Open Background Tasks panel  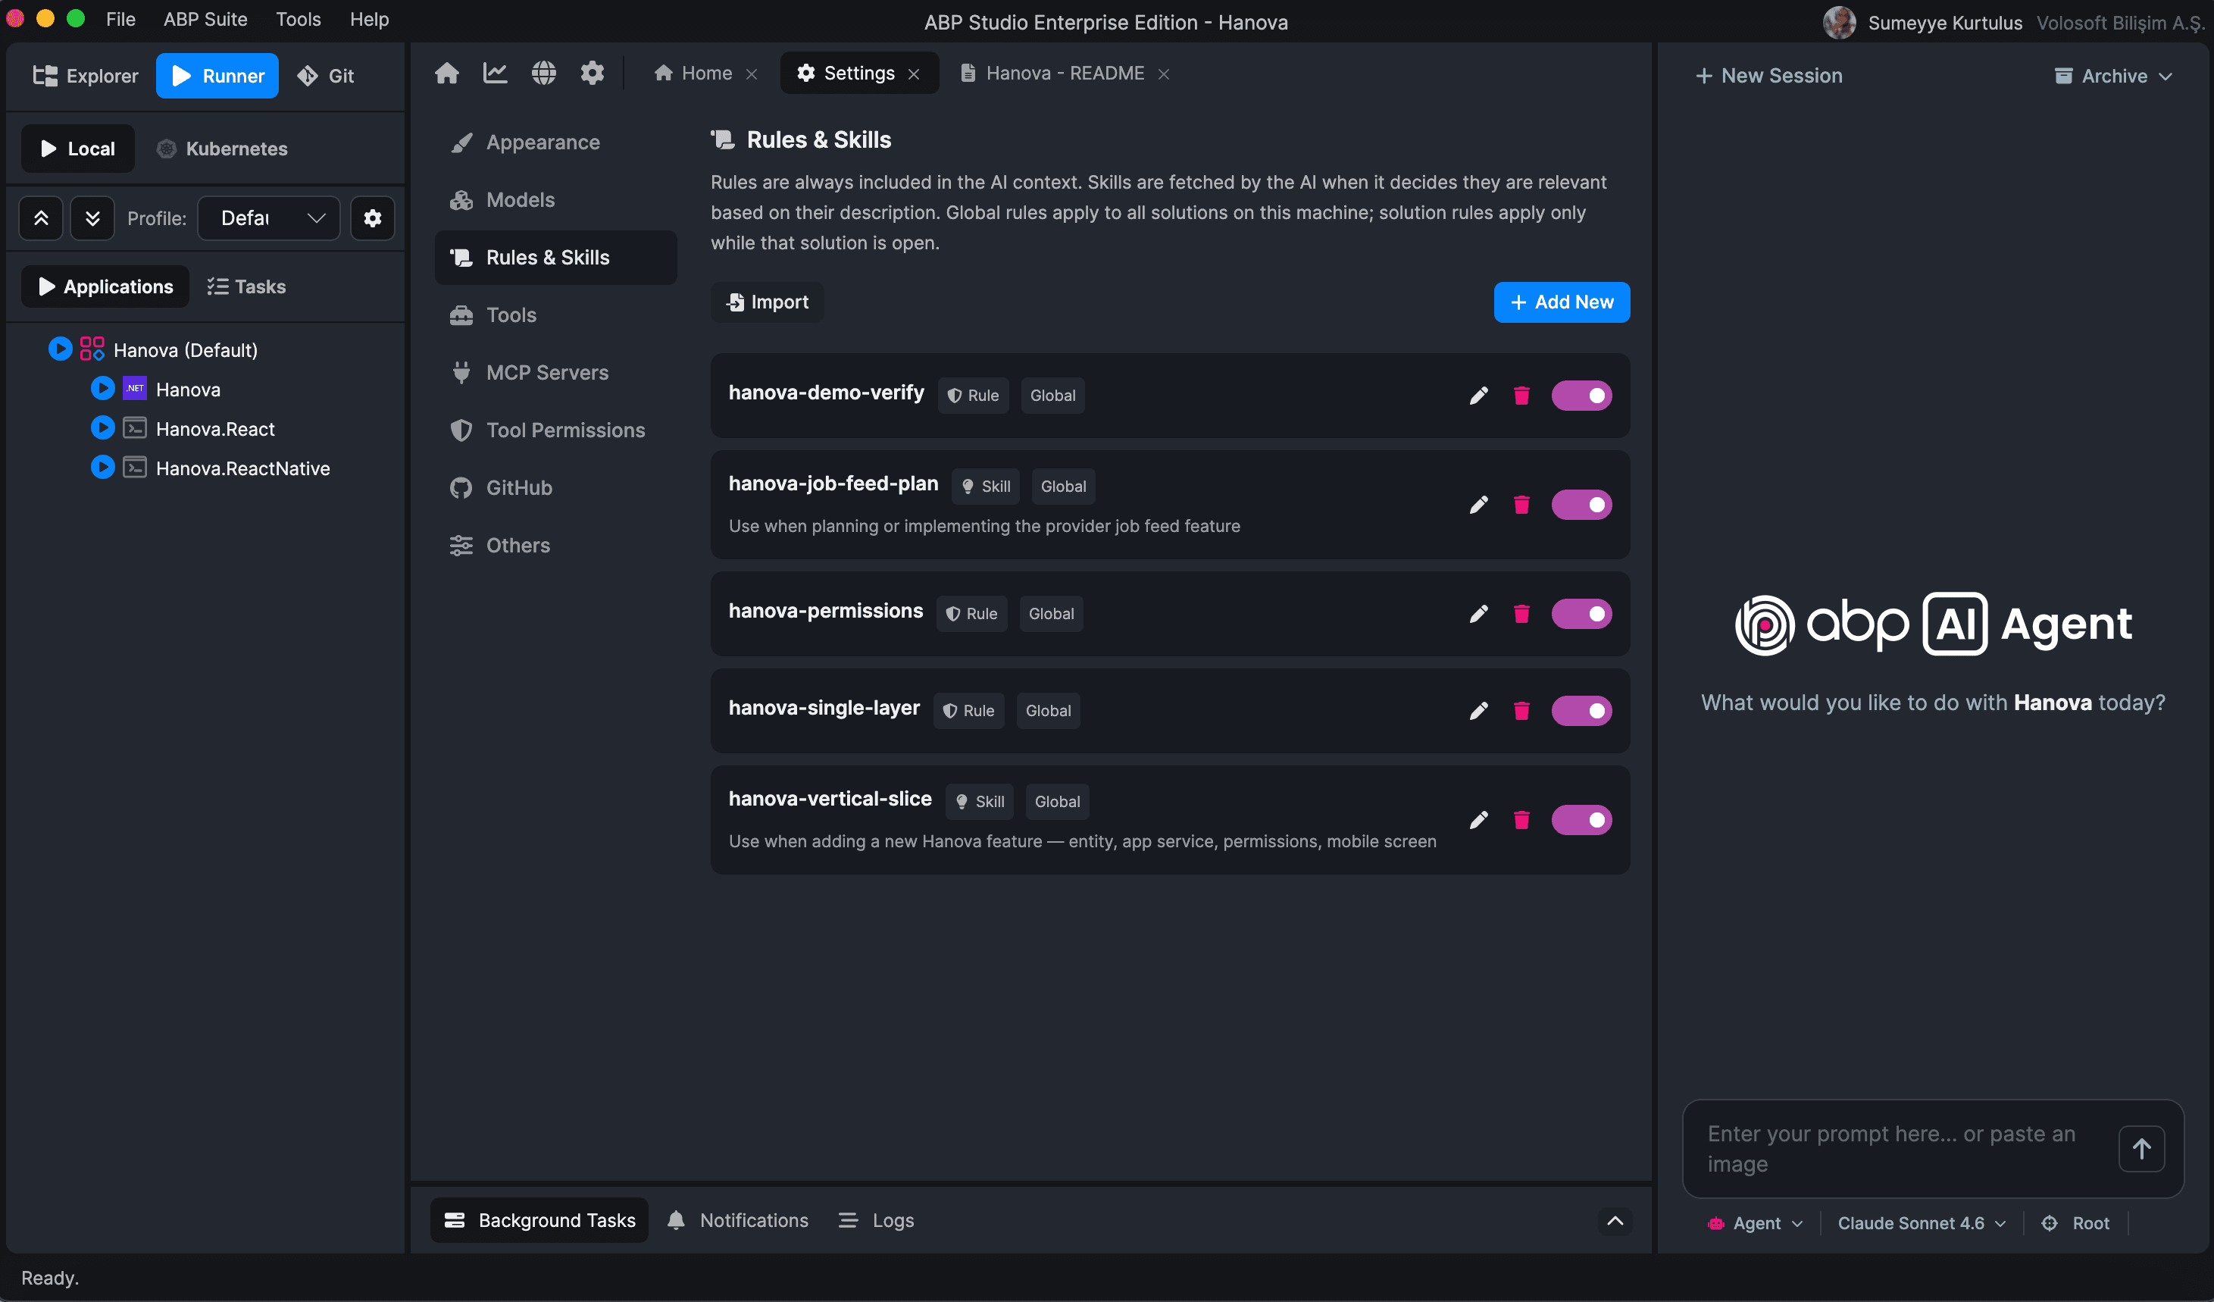tap(539, 1221)
